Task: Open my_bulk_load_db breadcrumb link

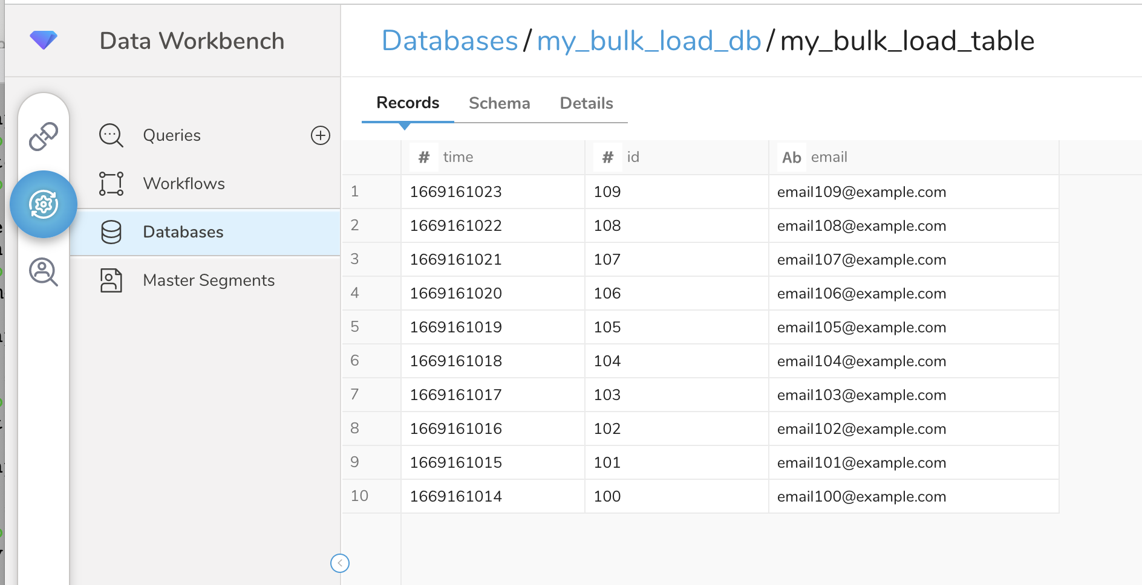Action: pyautogui.click(x=648, y=41)
